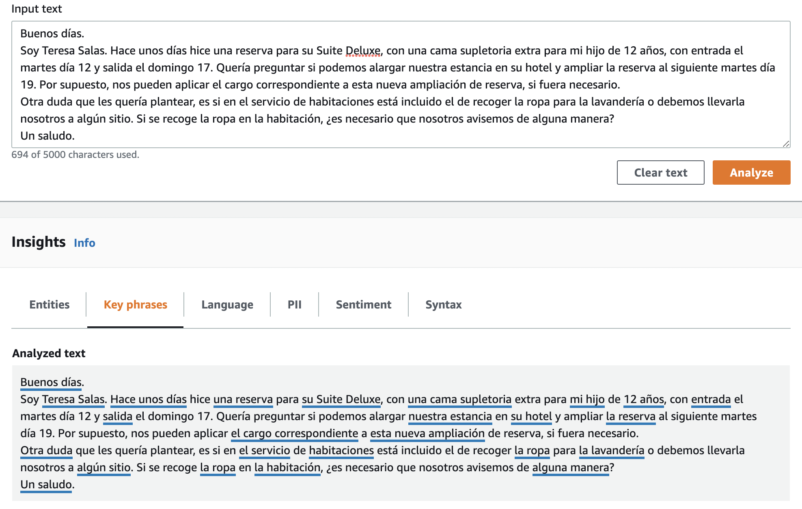Grab the textarea resize handle corner
Viewport: 802px width, 509px height.
click(x=786, y=144)
